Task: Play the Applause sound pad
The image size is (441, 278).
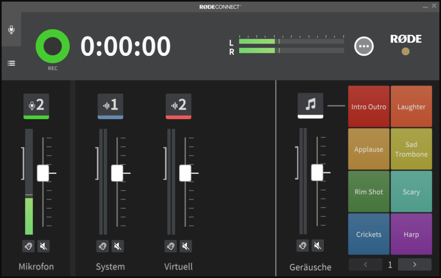Action: 369,149
